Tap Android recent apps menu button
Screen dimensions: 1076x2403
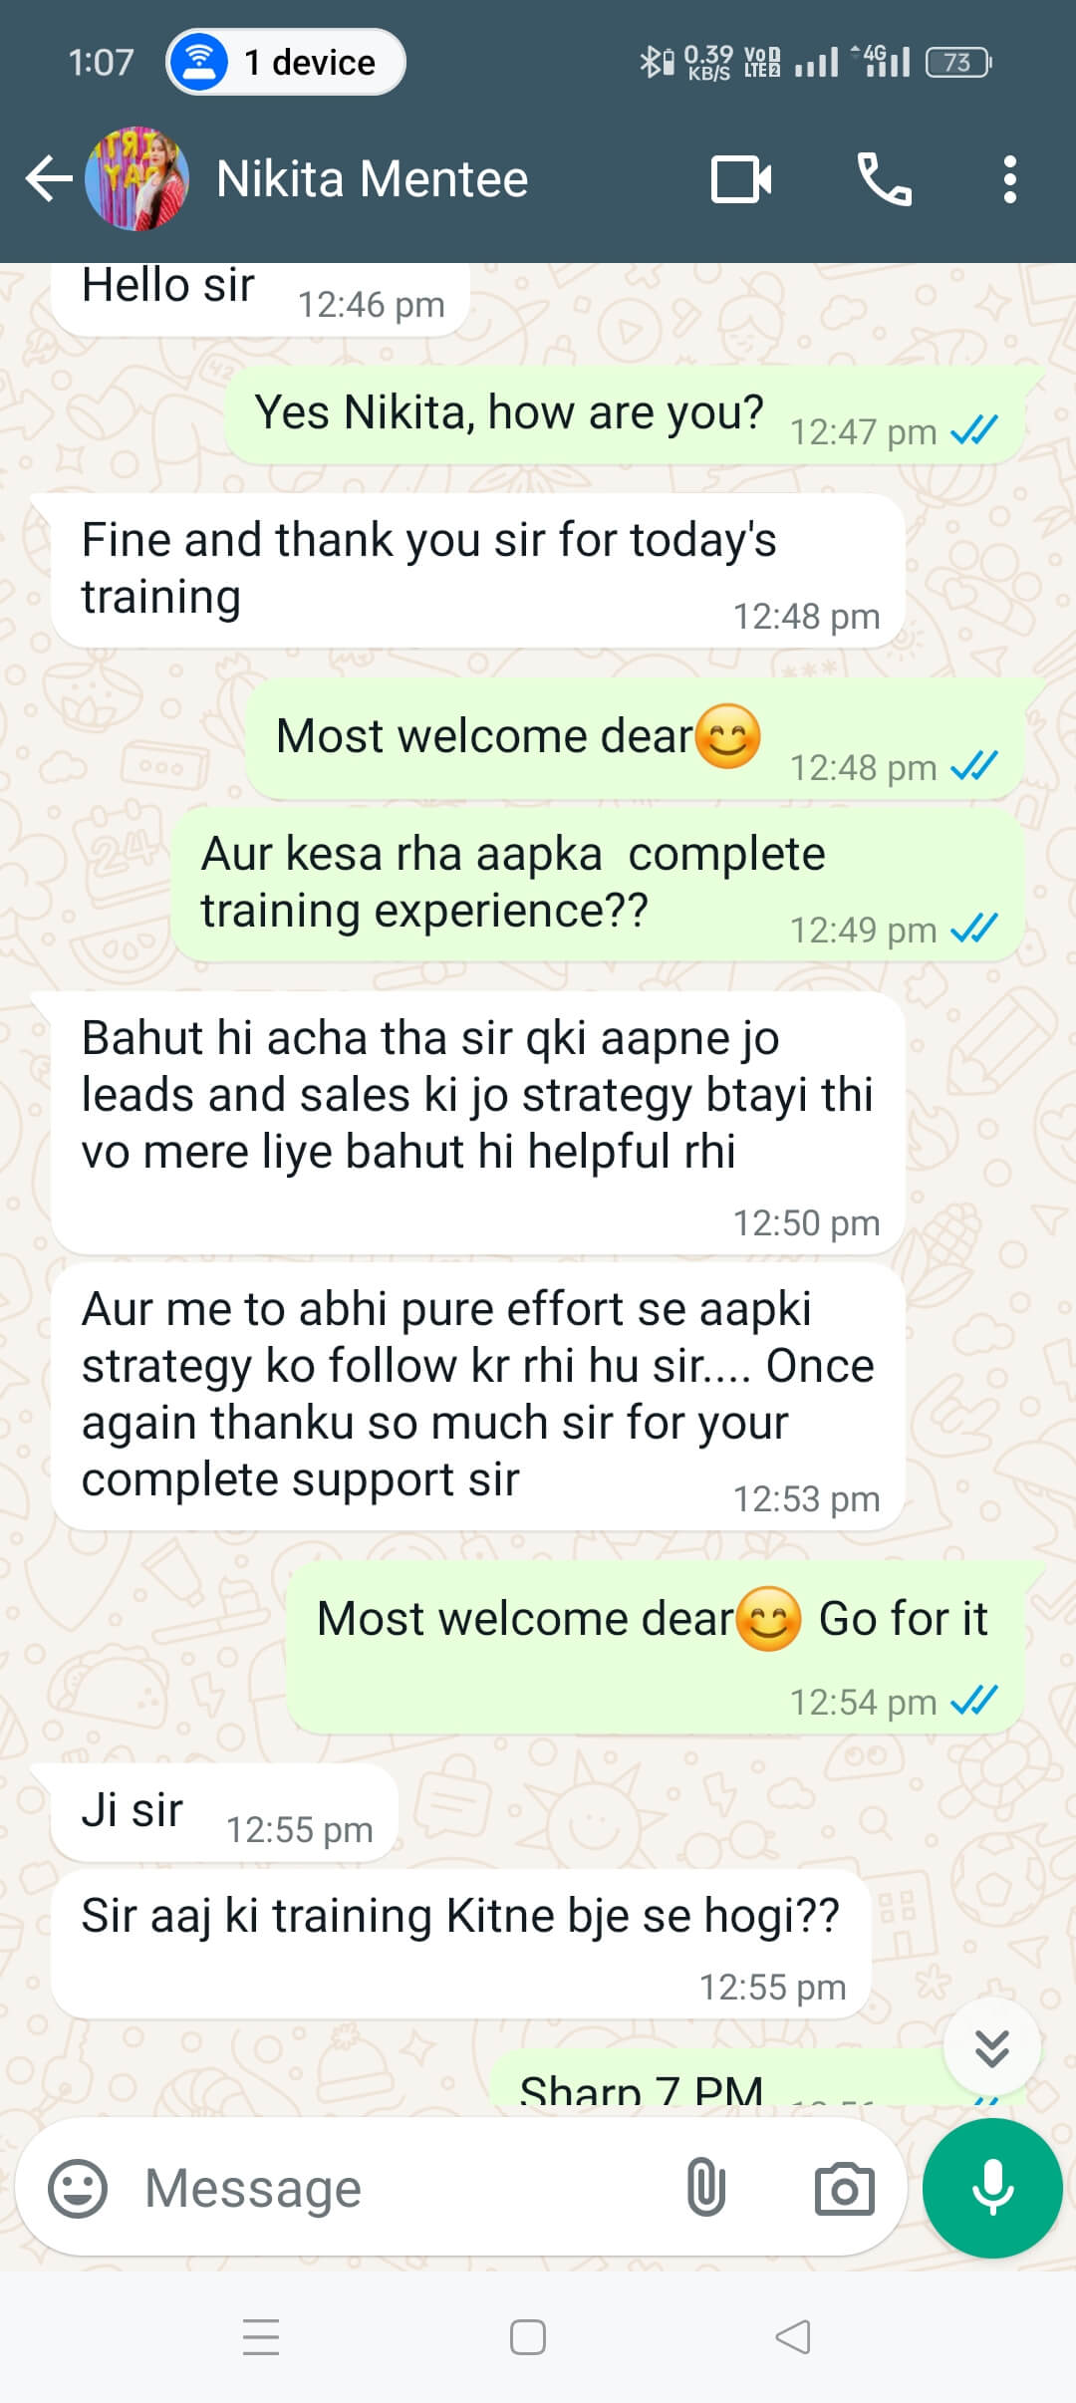click(261, 2336)
